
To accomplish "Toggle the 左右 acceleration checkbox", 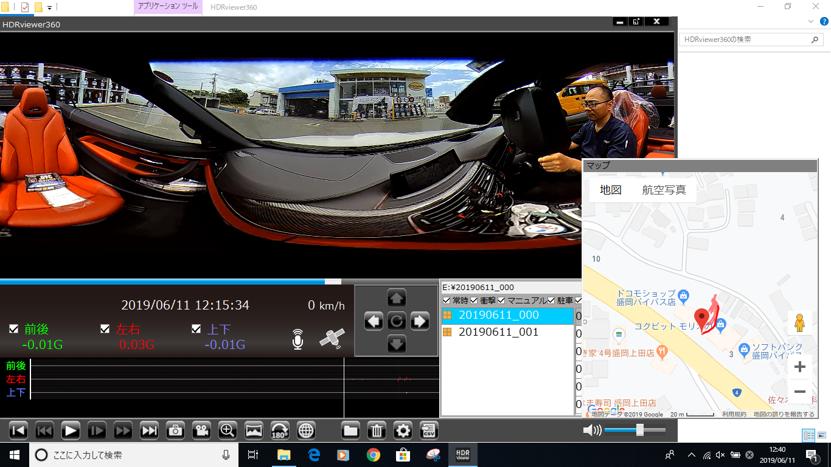I will point(105,329).
